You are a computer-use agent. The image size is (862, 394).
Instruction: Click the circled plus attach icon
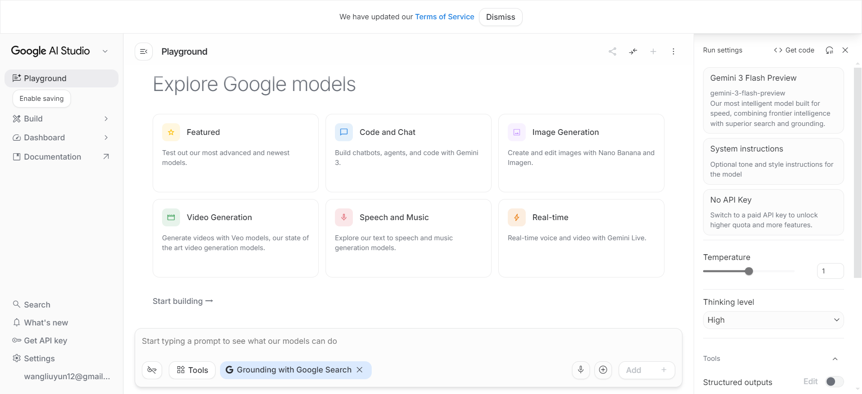603,370
